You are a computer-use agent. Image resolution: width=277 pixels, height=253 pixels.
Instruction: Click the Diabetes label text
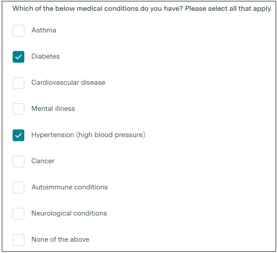tap(45, 56)
